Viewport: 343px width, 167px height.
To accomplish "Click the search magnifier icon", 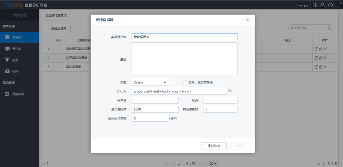I will 329,28.
